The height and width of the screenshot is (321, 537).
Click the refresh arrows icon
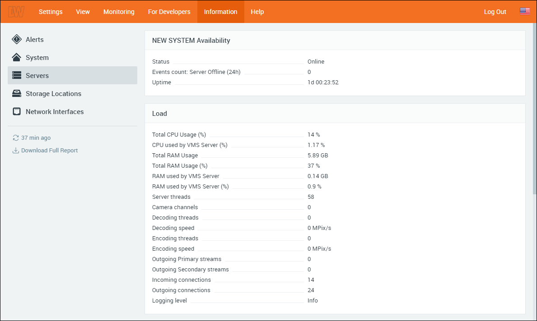point(16,138)
